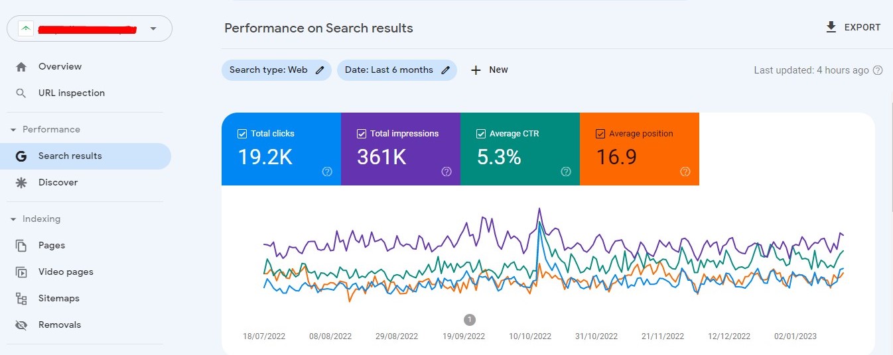This screenshot has width=893, height=355.
Task: Uncheck the Total clicks checkbox
Action: point(242,134)
